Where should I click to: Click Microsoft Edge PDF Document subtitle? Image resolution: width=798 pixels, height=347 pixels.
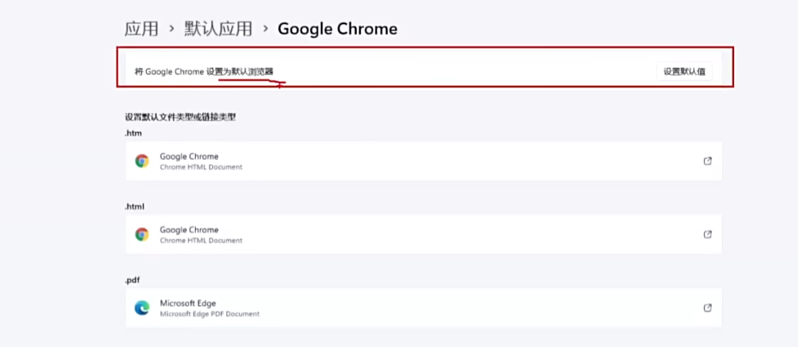click(210, 314)
